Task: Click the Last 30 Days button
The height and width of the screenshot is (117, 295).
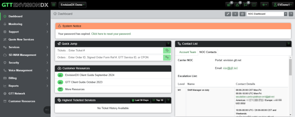Action: pos(140,100)
